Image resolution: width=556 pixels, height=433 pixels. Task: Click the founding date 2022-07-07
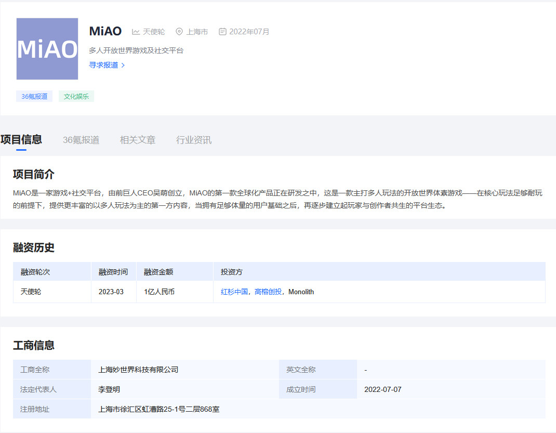(x=383, y=389)
